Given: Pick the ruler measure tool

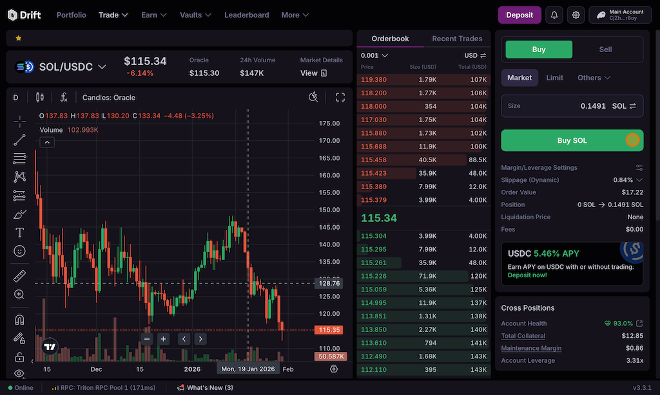Looking at the screenshot, I should [x=19, y=276].
